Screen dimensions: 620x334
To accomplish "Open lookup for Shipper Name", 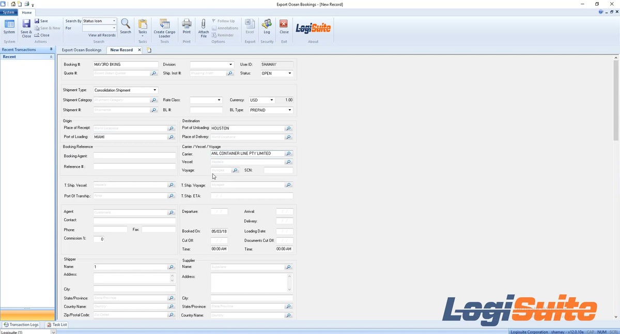I will [x=171, y=268].
